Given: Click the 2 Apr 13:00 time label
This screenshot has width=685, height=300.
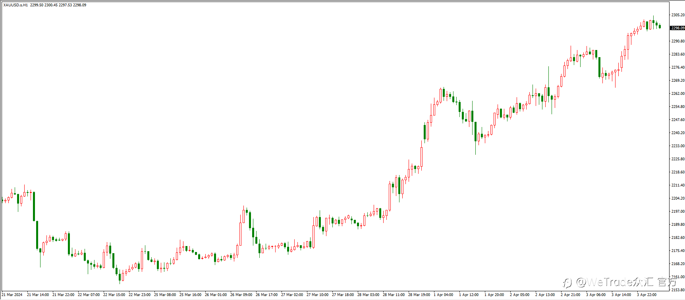Looking at the screenshot, I should (x=545, y=295).
